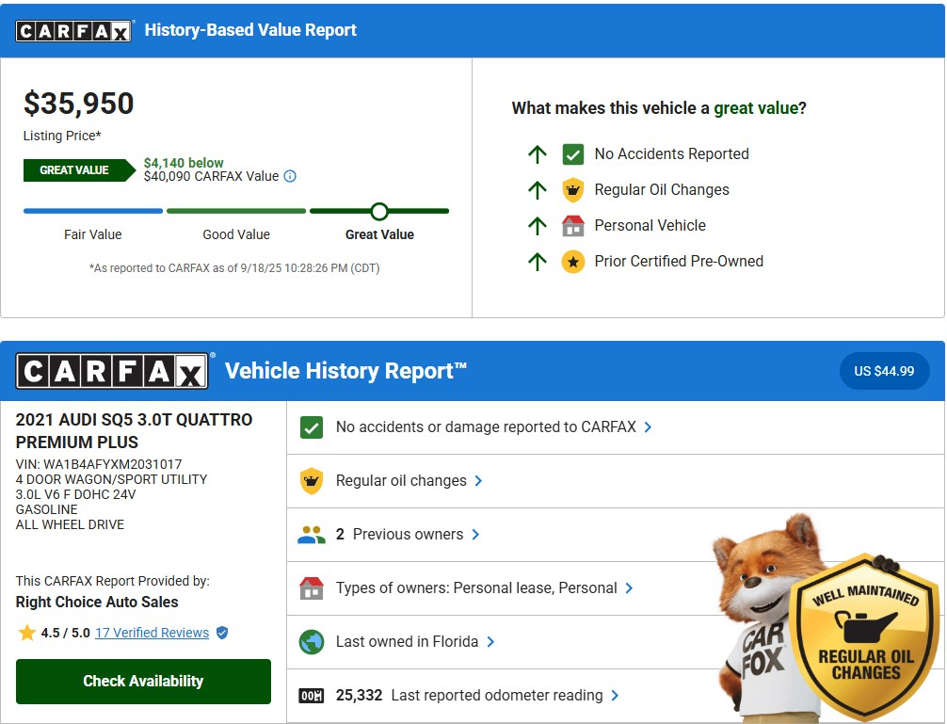Click the Well Maintained oil changes badge

865,637
